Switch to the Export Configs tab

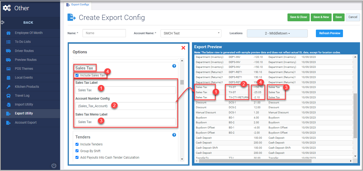pos(78,5)
